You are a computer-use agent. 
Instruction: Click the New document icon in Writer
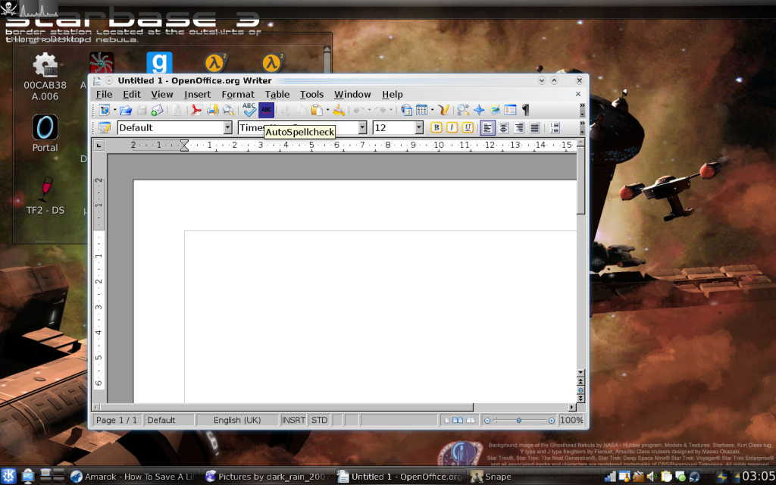[x=105, y=110]
